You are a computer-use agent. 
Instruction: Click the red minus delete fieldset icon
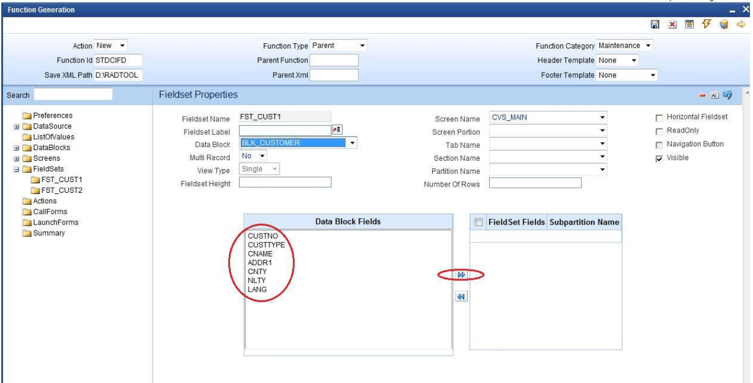pos(702,95)
